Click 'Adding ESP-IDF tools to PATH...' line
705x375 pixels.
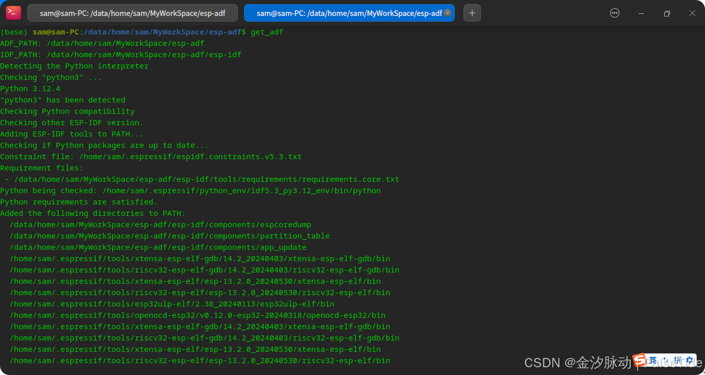tap(72, 134)
